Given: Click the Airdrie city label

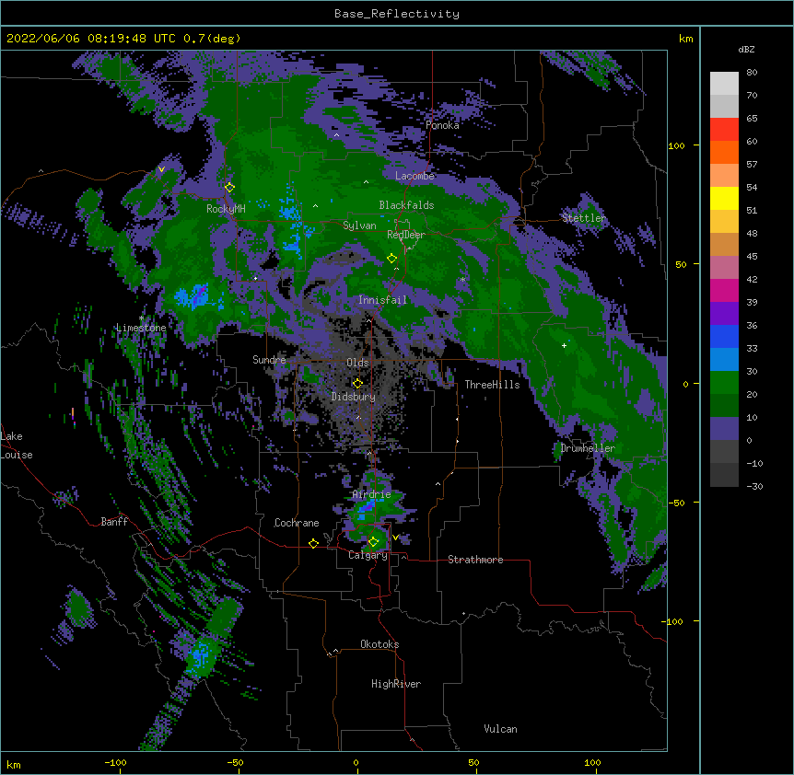Looking at the screenshot, I should (x=372, y=494).
